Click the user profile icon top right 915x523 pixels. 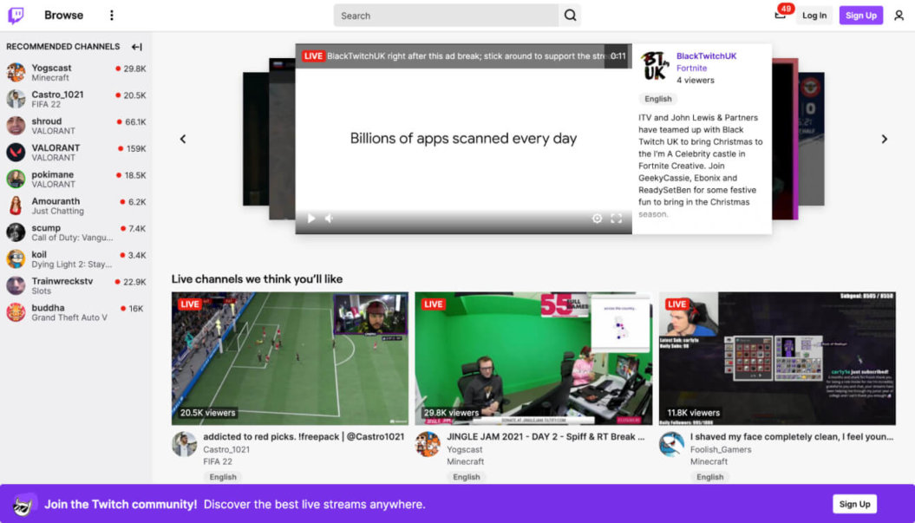(899, 15)
